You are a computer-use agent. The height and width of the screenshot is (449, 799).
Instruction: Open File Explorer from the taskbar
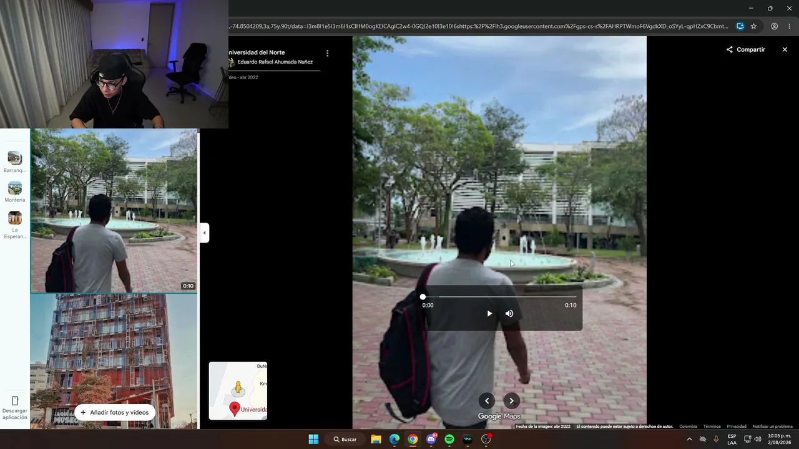coord(376,439)
